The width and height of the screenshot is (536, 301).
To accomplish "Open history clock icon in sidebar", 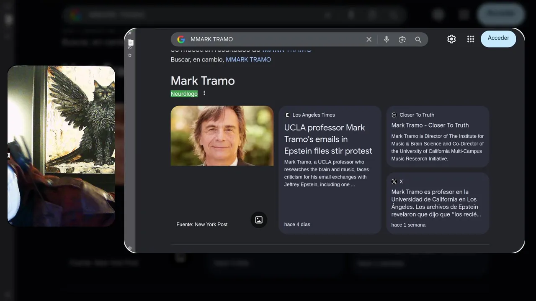I will (130, 48).
